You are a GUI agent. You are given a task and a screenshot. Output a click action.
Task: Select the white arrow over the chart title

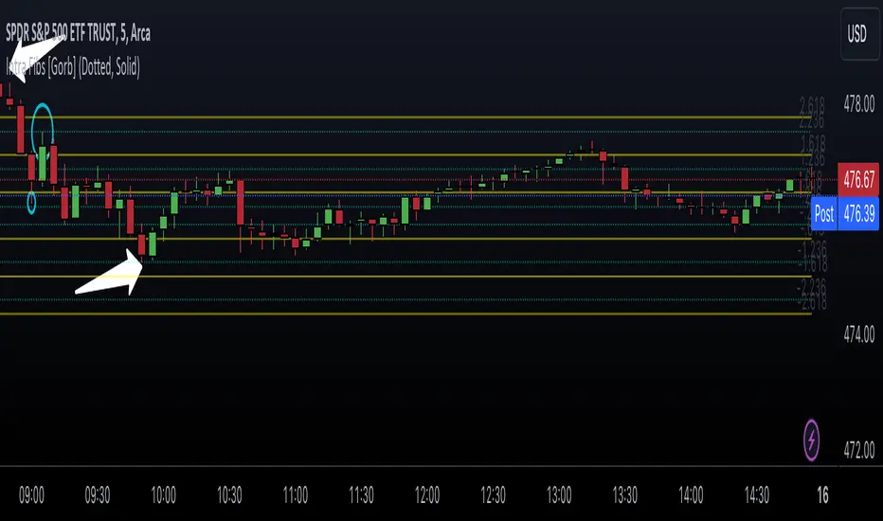(35, 56)
